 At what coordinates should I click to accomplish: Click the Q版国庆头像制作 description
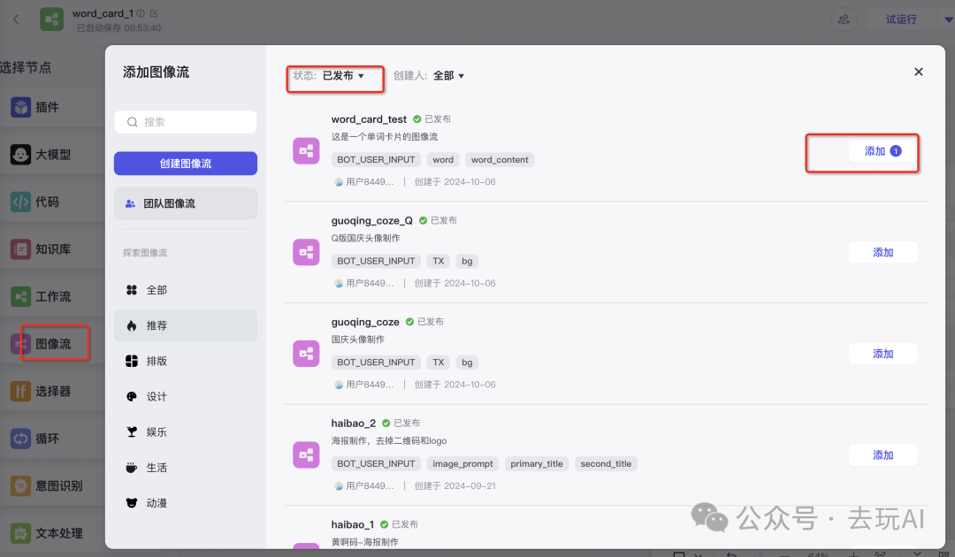[366, 238]
